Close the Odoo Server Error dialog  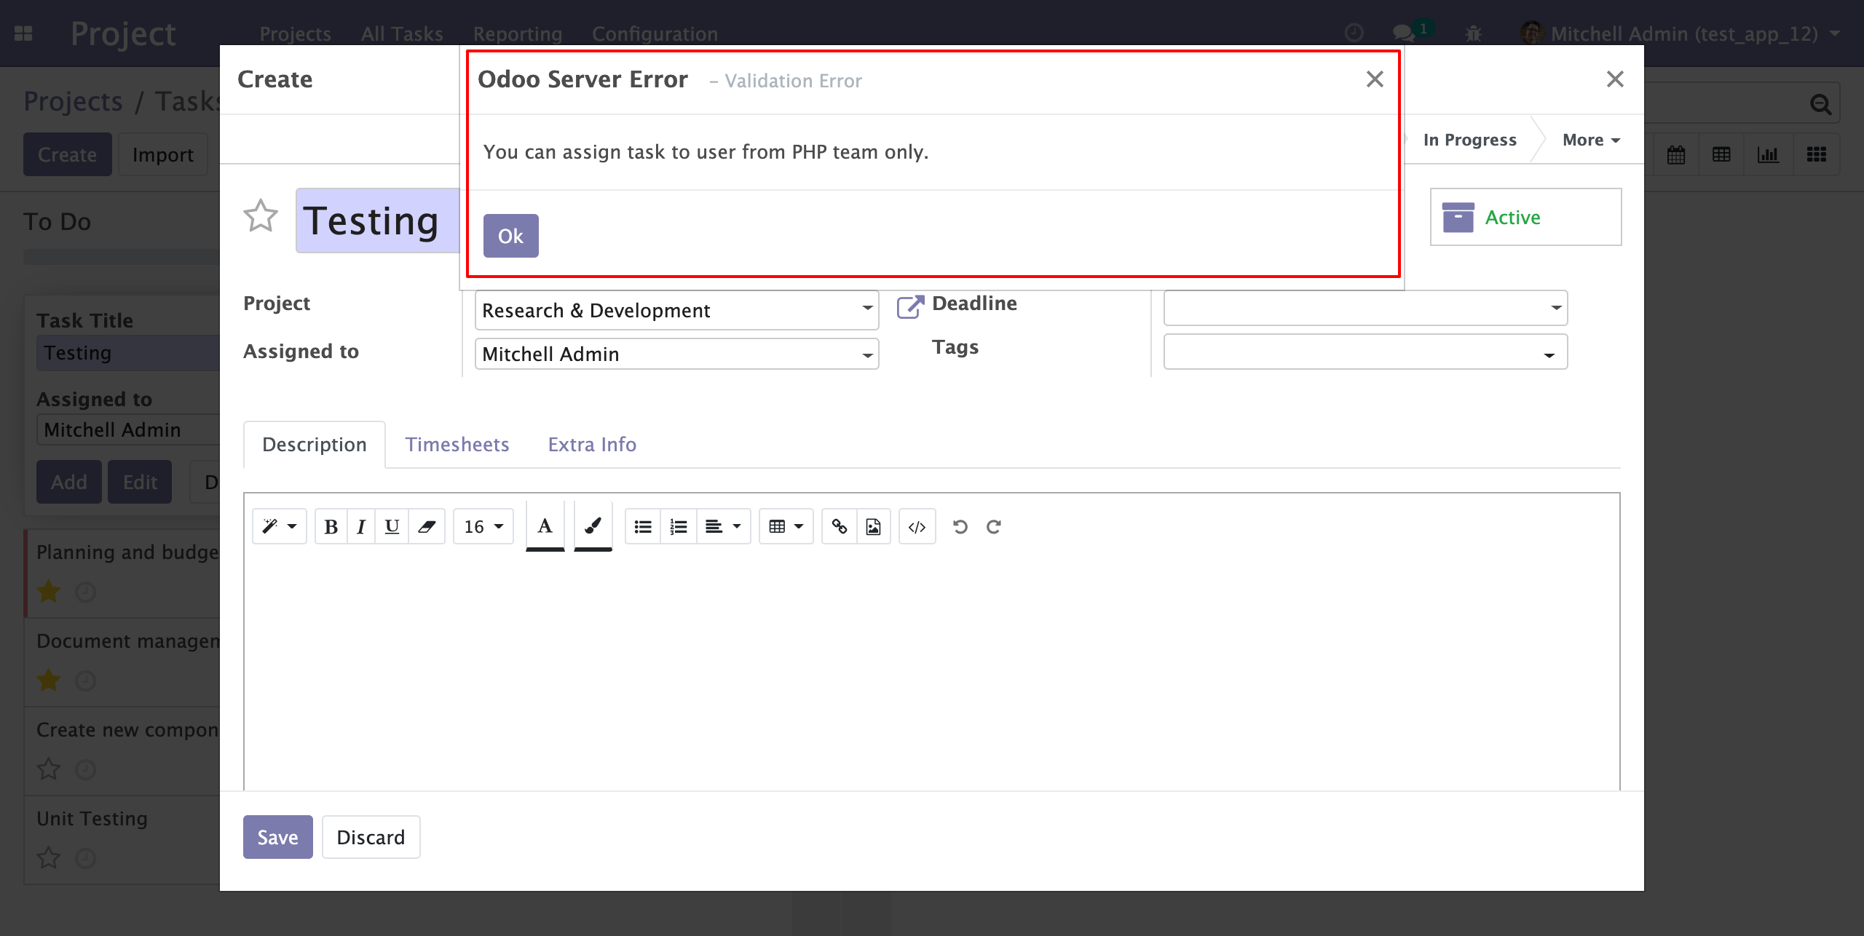pyautogui.click(x=1375, y=79)
